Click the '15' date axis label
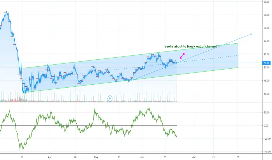The image size is (272, 160). 165,157
